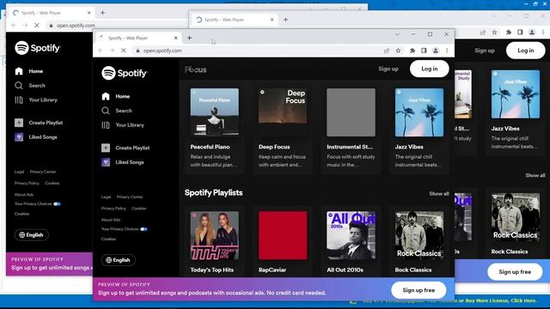Click the Spotify logo in the front window sidebar
Viewport: 550px width, 309px height.
click(125, 73)
